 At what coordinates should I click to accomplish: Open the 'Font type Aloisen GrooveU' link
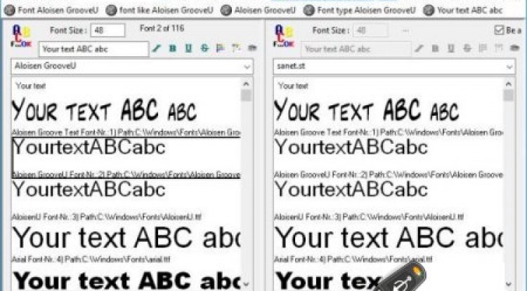coord(366,10)
